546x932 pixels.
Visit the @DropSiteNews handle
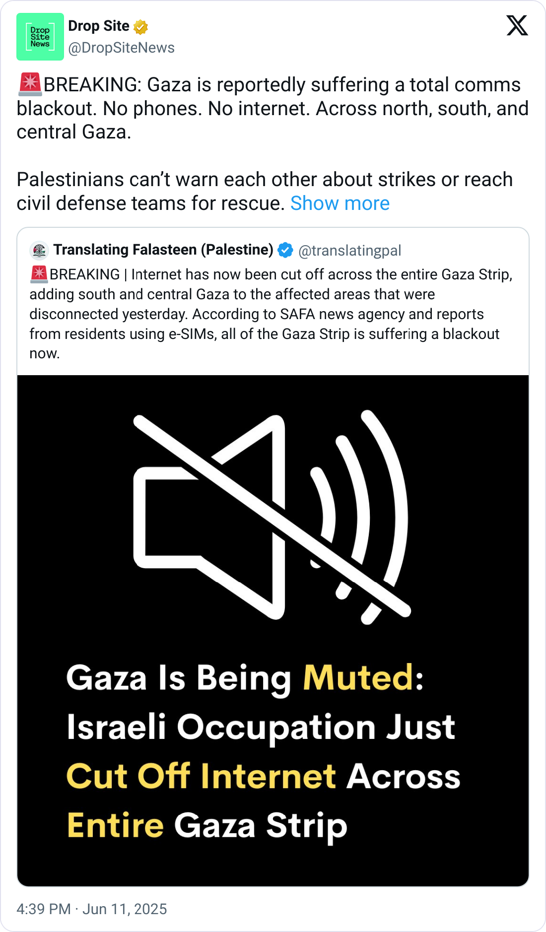[x=121, y=48]
